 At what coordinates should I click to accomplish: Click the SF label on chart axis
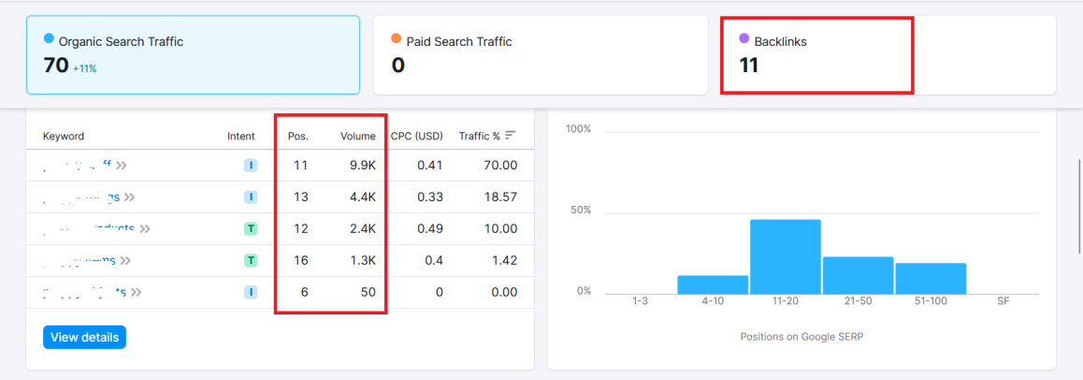pos(1003,302)
